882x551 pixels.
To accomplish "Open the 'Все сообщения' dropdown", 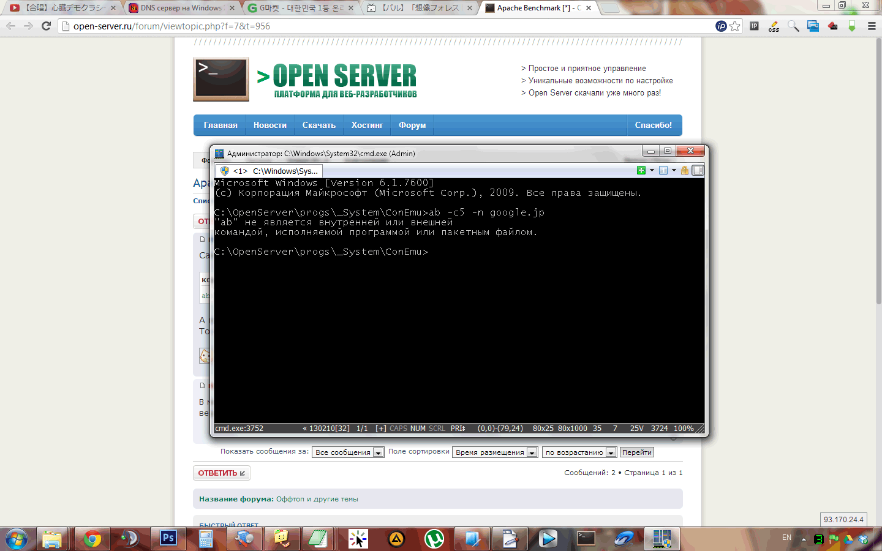I will point(348,452).
